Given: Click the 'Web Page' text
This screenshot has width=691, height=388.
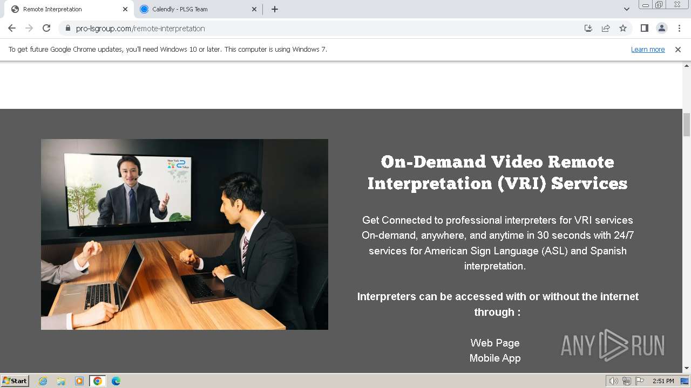Looking at the screenshot, I should click(495, 343).
